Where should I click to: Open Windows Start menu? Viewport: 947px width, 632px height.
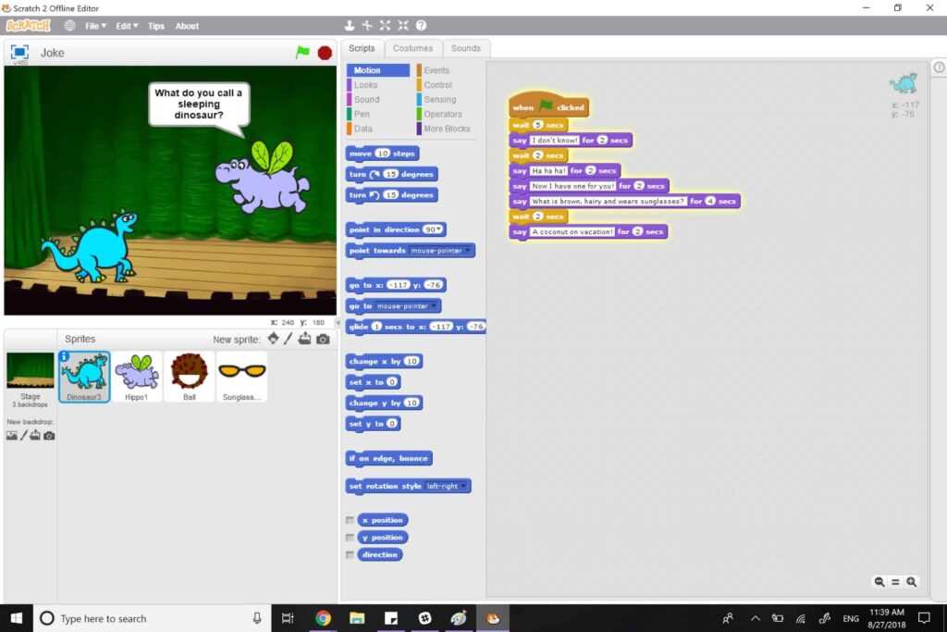pyautogui.click(x=17, y=617)
